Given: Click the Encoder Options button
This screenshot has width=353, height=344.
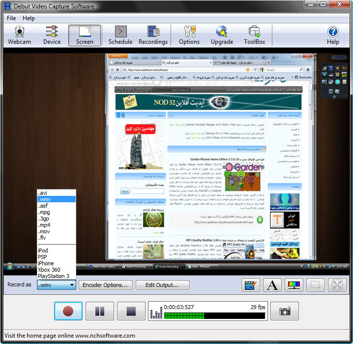Looking at the screenshot, I should click(105, 285).
